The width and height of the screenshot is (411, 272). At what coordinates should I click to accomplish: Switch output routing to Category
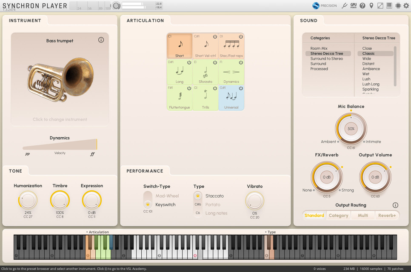pos(338,215)
